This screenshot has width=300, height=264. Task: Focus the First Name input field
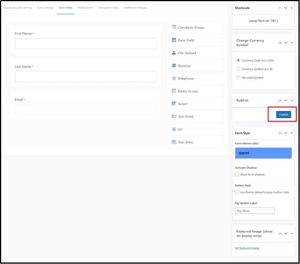pyautogui.click(x=86, y=44)
